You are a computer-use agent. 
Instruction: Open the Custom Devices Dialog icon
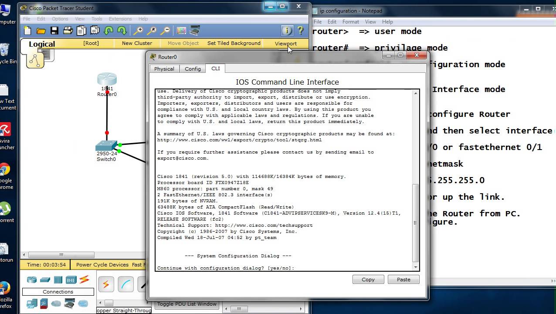(x=195, y=31)
